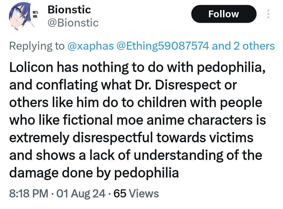
Task: Click the Follow button
Action: (224, 14)
